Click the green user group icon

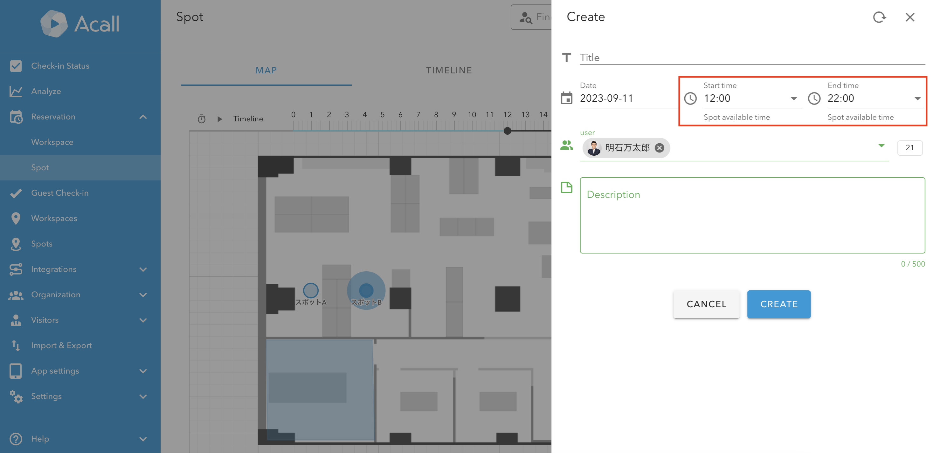pos(566,145)
